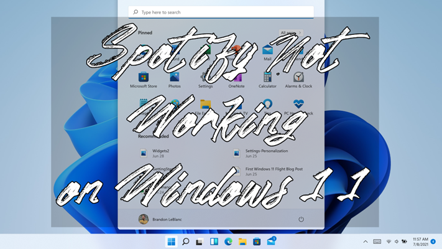Open Alarms & Clock
The height and width of the screenshot is (249, 442).
298,80
